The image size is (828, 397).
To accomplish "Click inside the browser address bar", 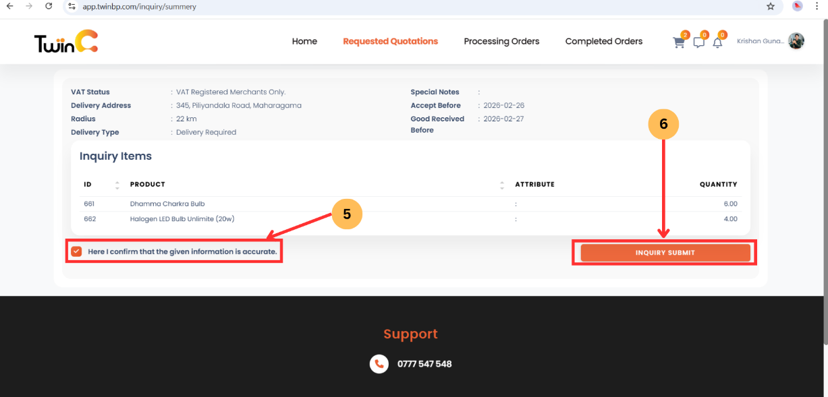I will click(x=270, y=6).
